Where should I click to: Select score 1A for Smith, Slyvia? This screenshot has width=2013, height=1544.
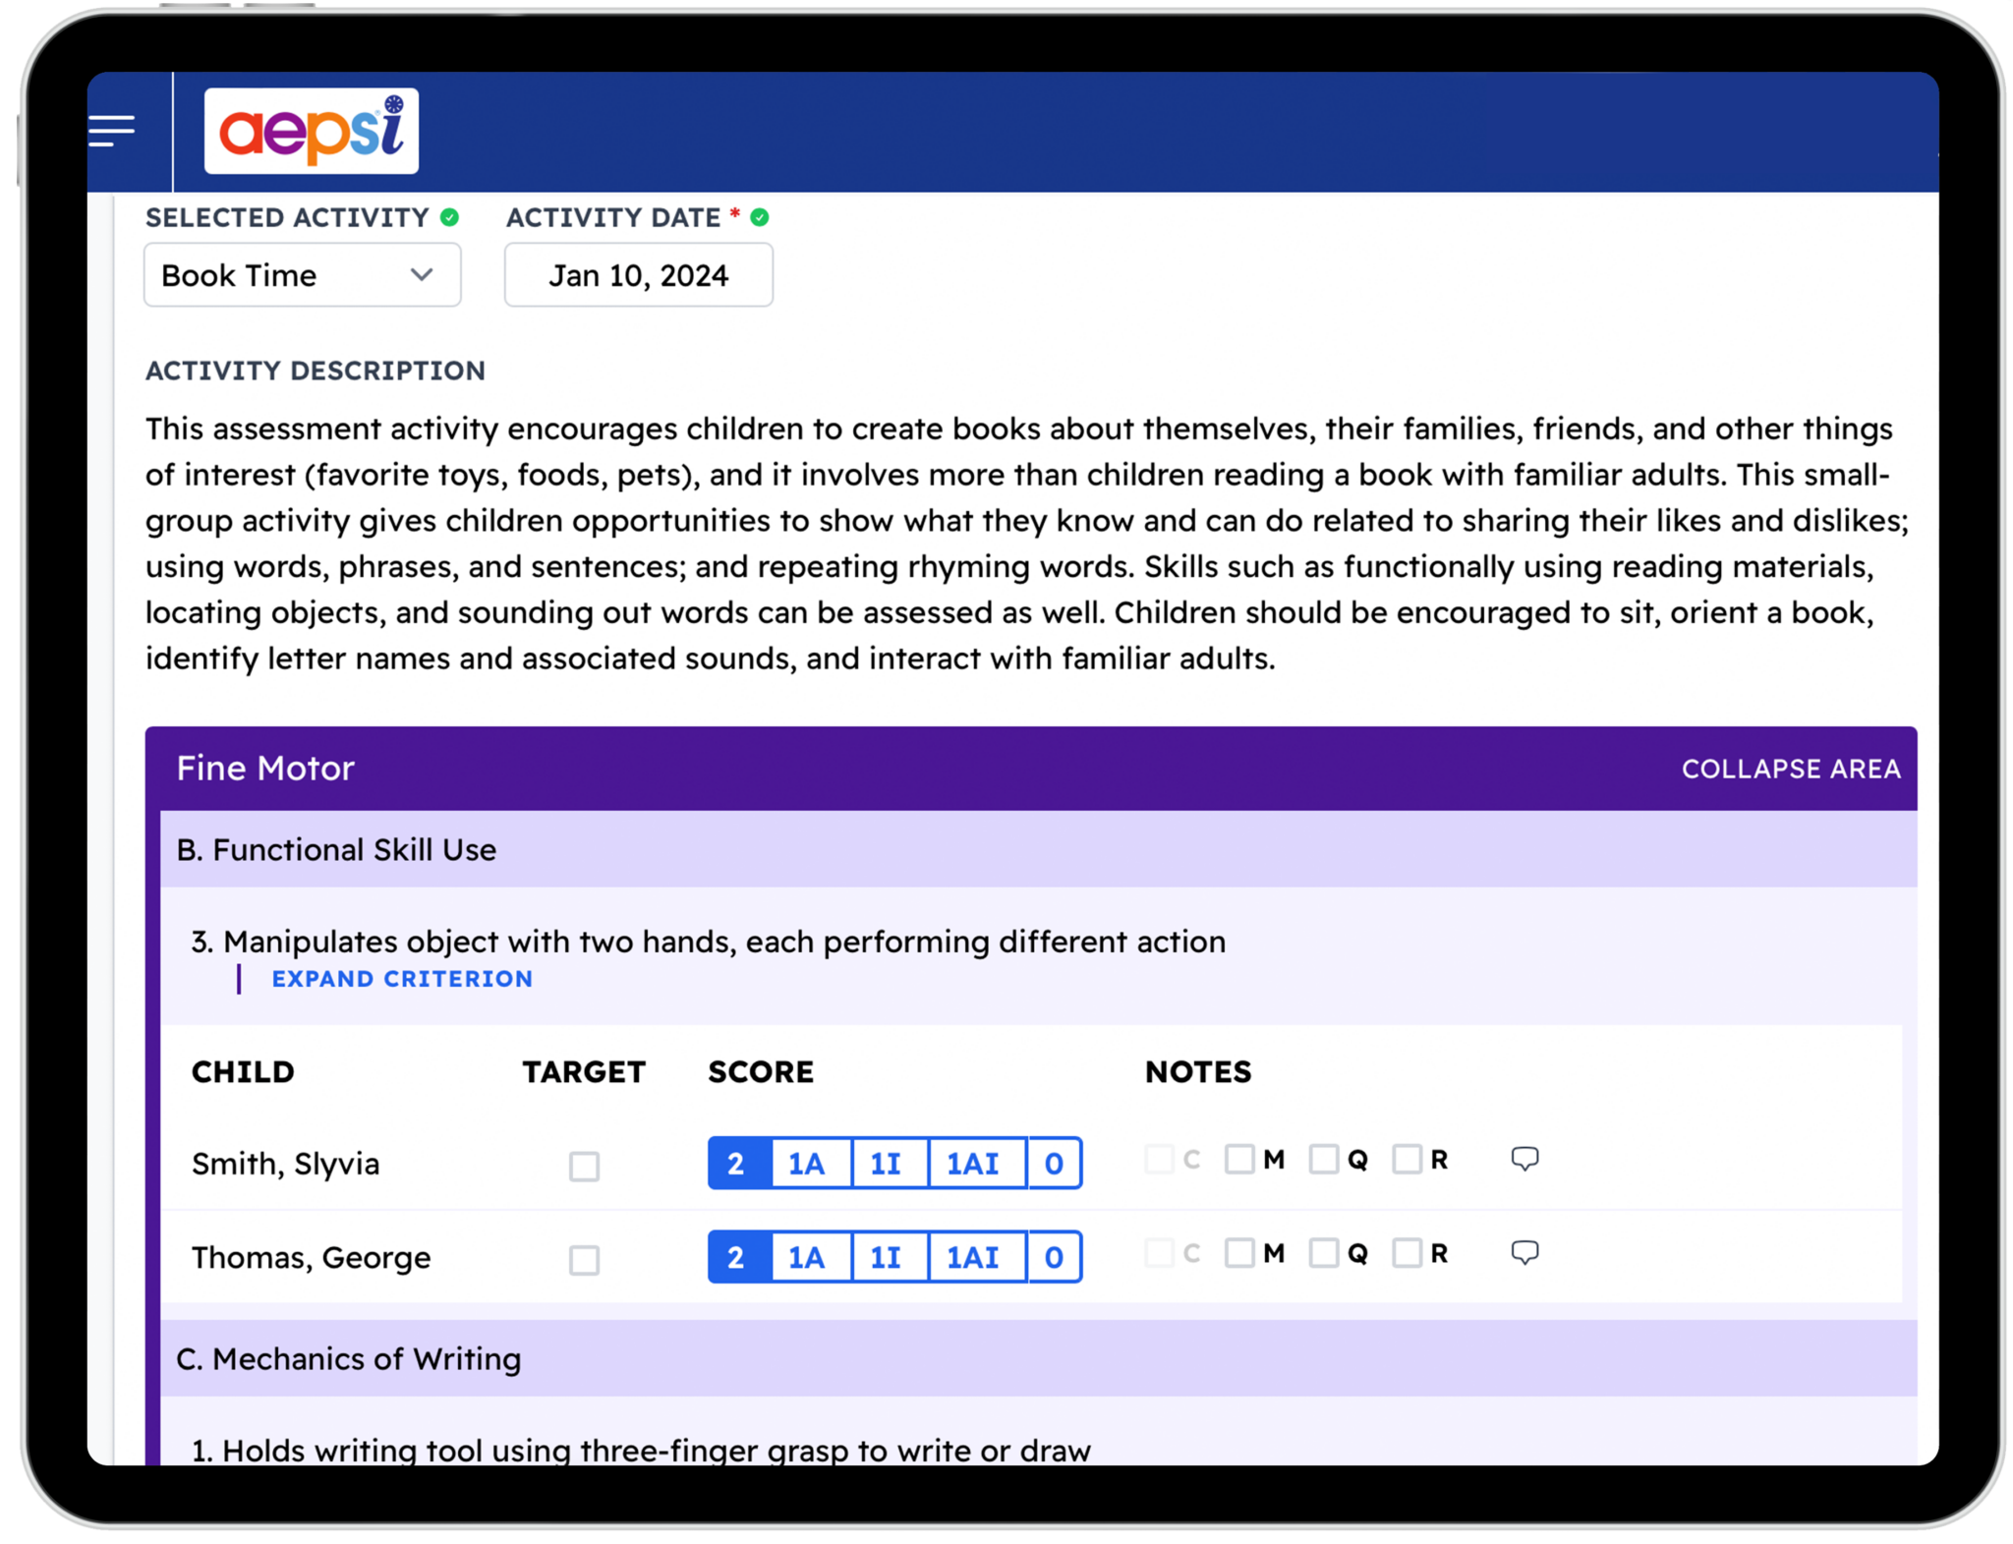click(806, 1163)
